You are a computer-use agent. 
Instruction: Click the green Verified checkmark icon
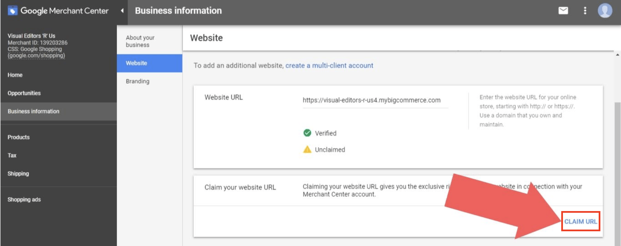pyautogui.click(x=307, y=133)
